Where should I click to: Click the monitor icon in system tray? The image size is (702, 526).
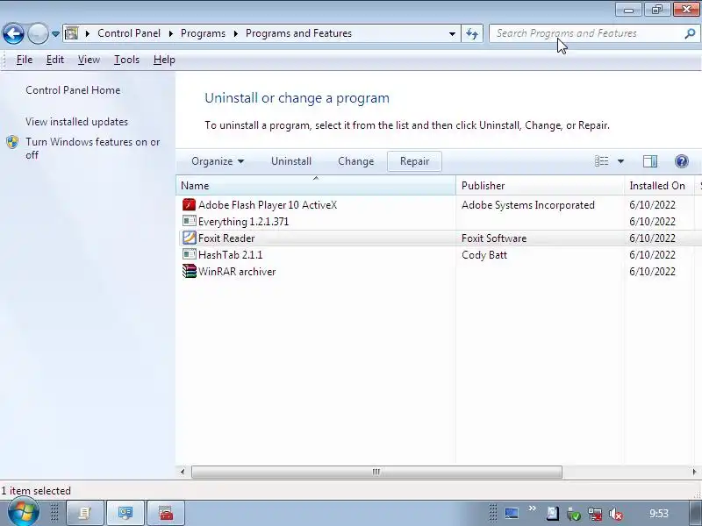(x=512, y=514)
